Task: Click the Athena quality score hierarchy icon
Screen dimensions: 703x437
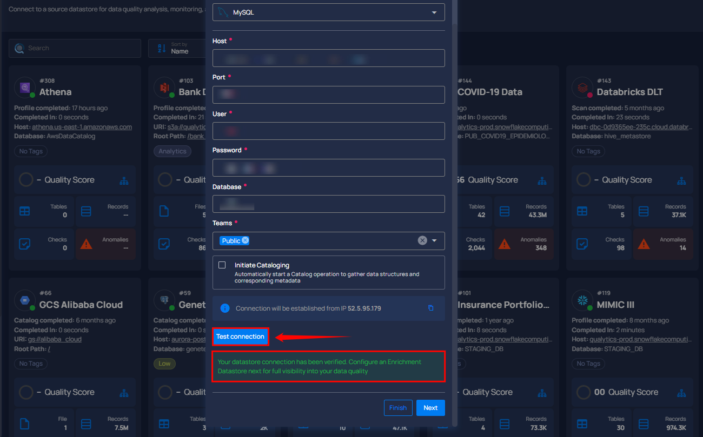Action: [124, 180]
